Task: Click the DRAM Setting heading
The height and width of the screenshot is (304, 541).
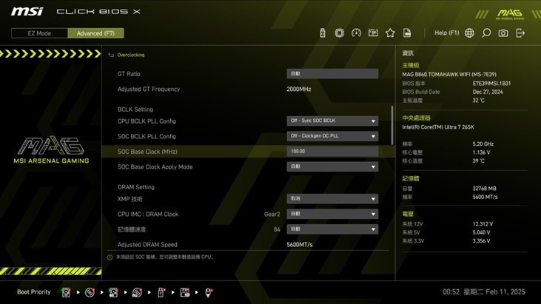Action: pos(136,187)
